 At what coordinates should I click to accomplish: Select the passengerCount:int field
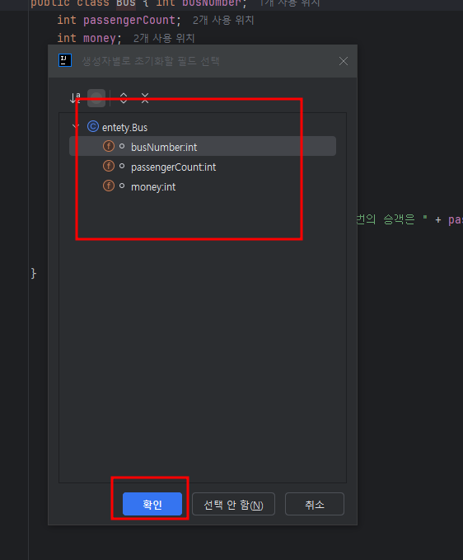point(203,167)
